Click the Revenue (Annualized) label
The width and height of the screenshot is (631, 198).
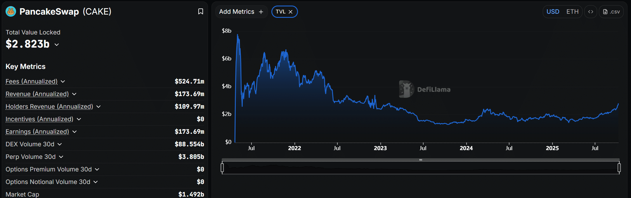[x=37, y=94]
